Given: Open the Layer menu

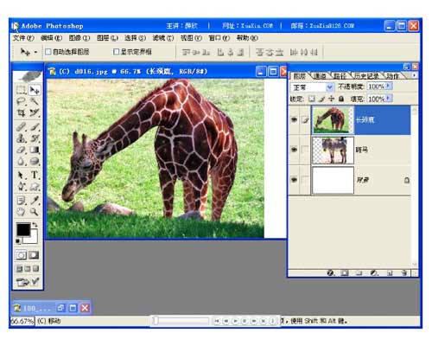Looking at the screenshot, I should pos(107,38).
